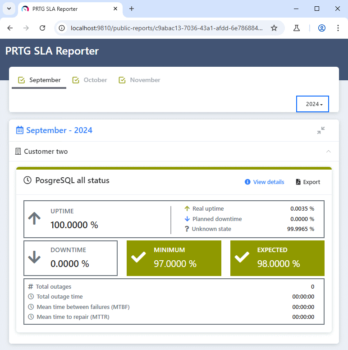Open the browser profile icon

[x=322, y=28]
